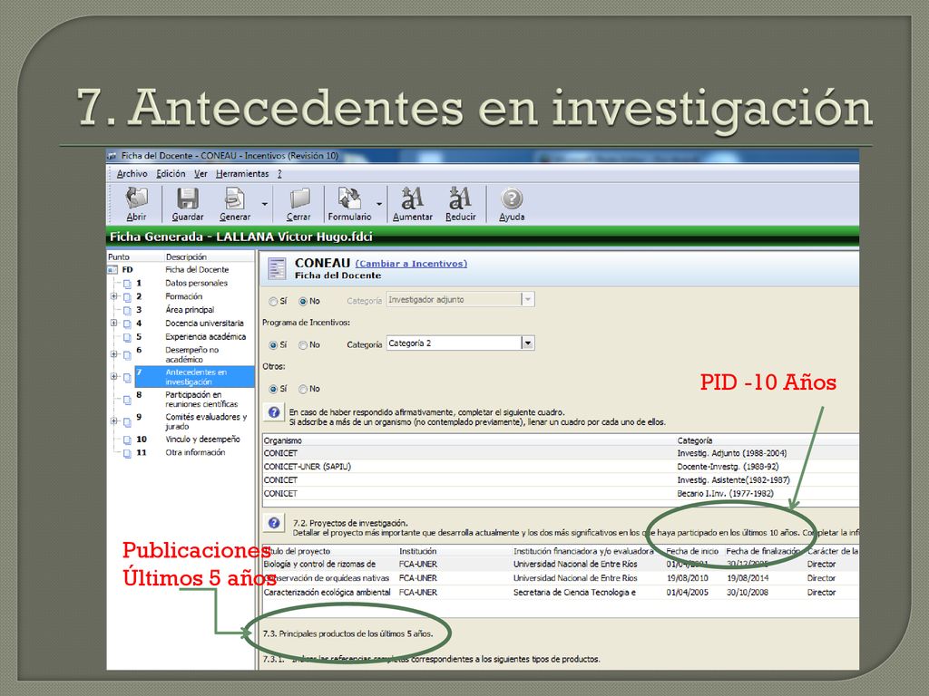The height and width of the screenshot is (696, 929).
Task: Click the Organismo column header
Action: [x=283, y=441]
